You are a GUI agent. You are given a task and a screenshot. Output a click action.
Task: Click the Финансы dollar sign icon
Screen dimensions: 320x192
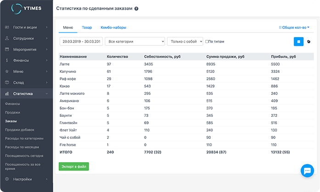[x=7, y=60]
